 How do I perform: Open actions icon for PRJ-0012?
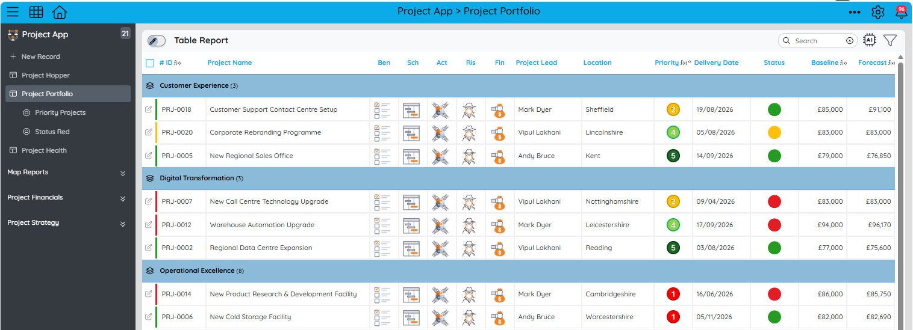440,225
